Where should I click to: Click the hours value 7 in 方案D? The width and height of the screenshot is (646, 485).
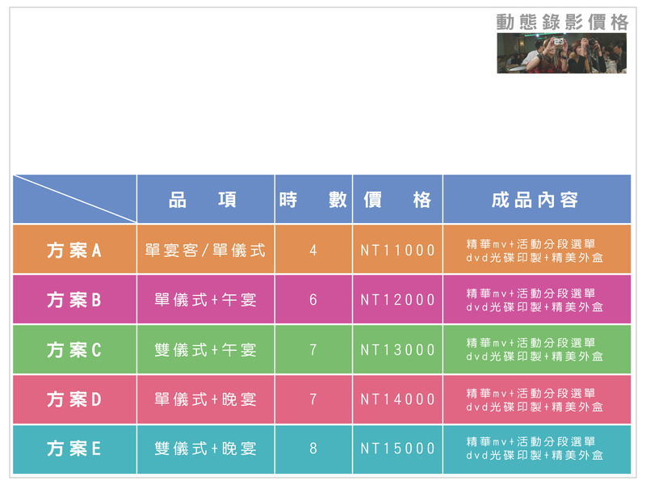(x=313, y=399)
